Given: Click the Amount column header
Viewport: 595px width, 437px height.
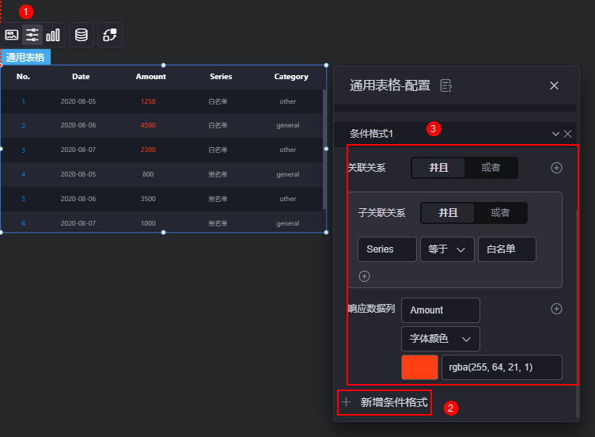Looking at the screenshot, I should [x=151, y=77].
